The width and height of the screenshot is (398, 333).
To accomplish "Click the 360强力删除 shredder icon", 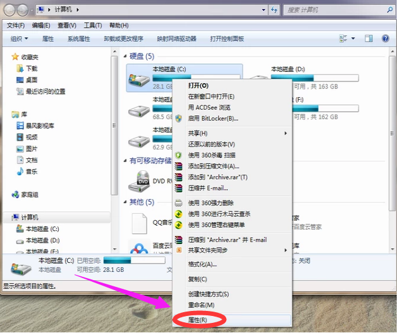I will (x=178, y=203).
